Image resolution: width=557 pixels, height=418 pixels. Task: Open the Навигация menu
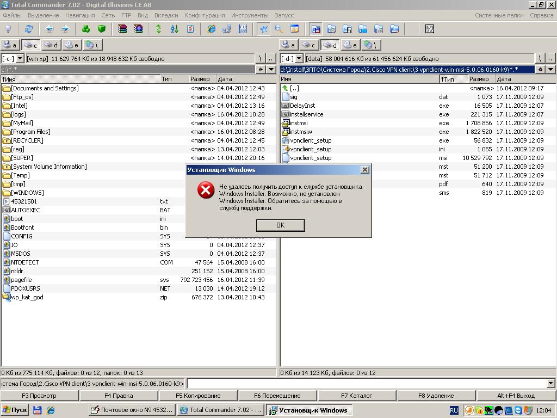tap(80, 15)
